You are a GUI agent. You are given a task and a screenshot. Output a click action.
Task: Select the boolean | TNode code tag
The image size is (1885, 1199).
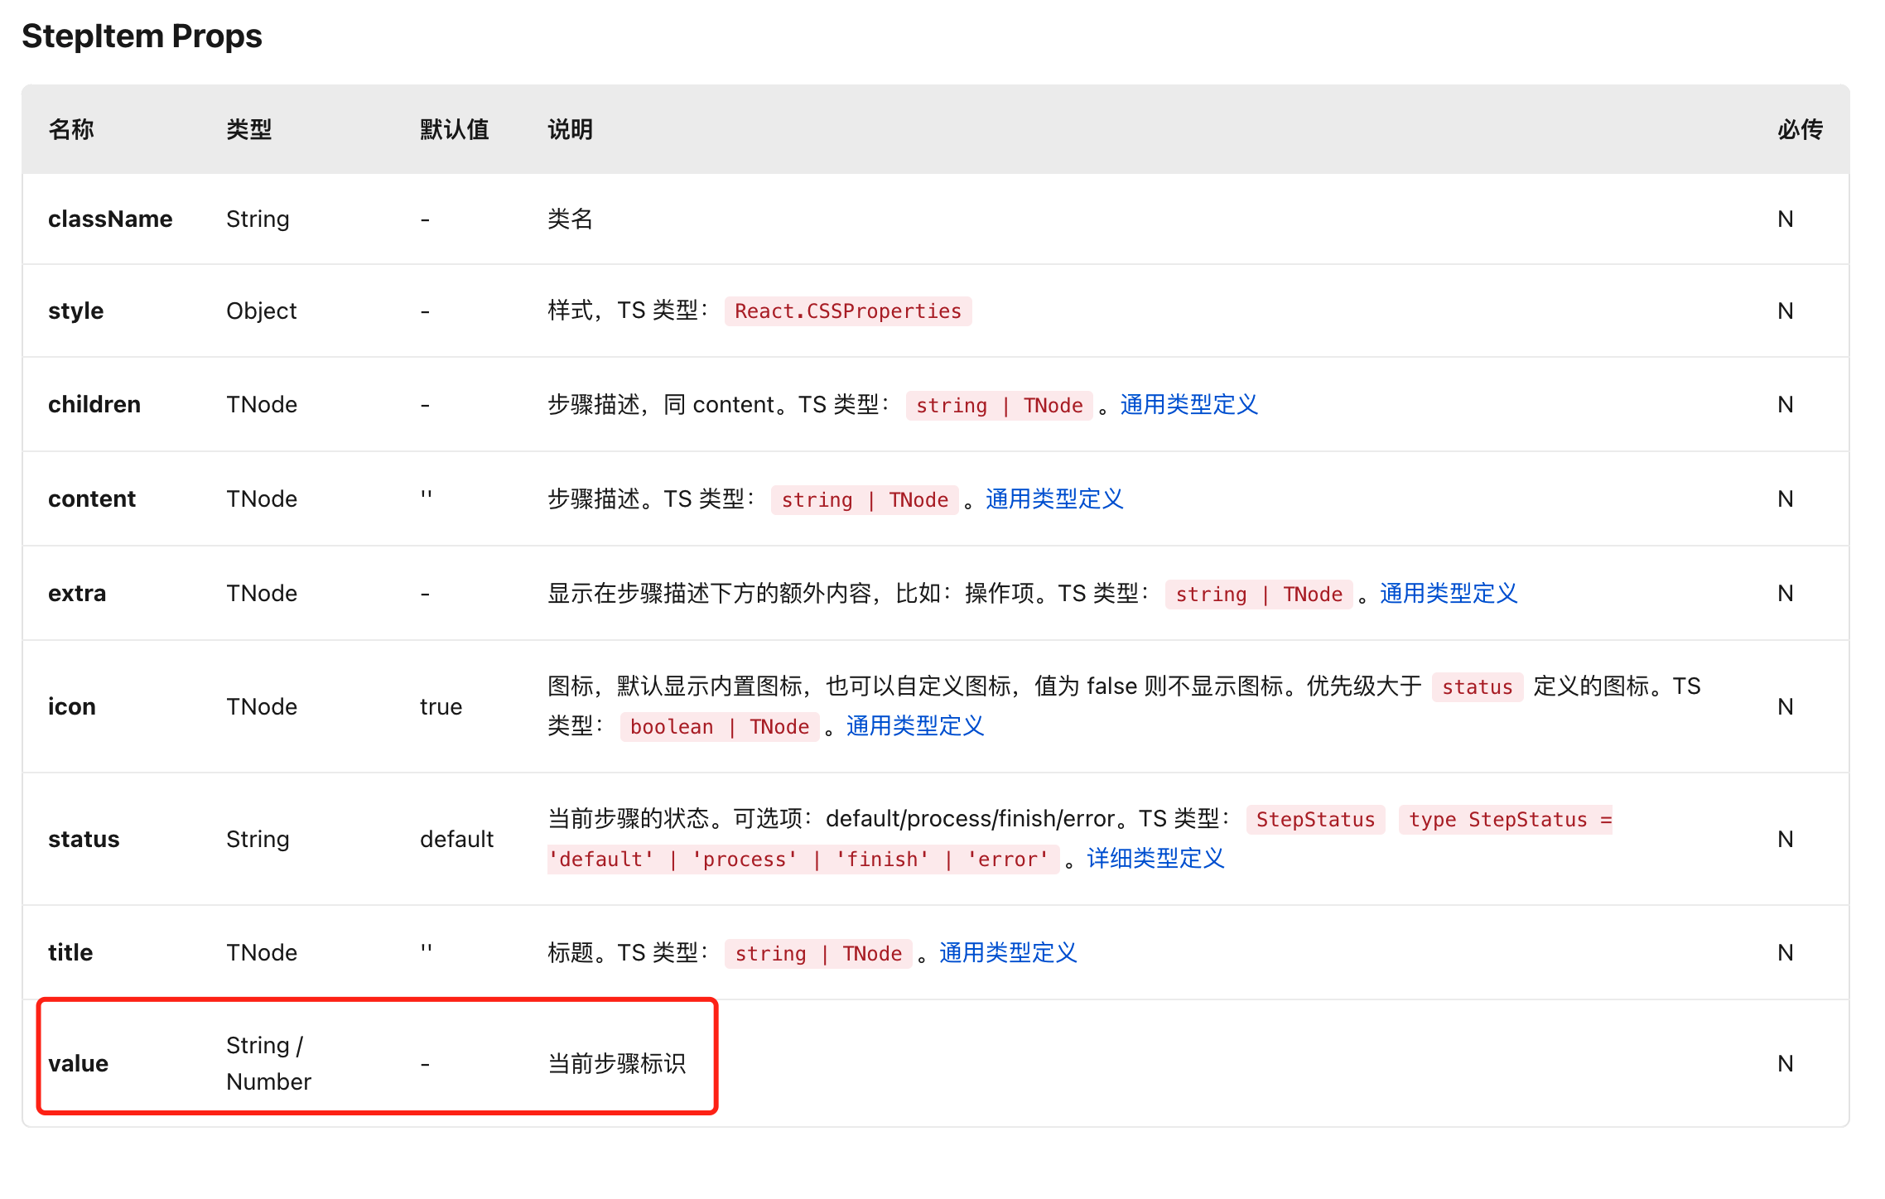tap(719, 726)
